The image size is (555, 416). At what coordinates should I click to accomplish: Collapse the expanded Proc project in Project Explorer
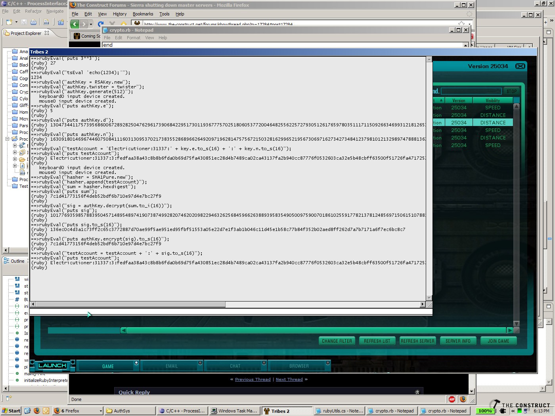click(7, 139)
